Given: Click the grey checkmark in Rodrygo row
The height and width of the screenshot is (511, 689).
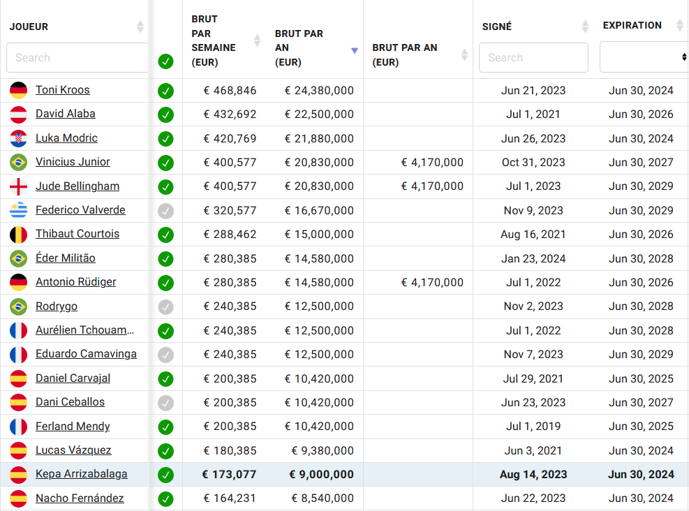Looking at the screenshot, I should point(165,306).
